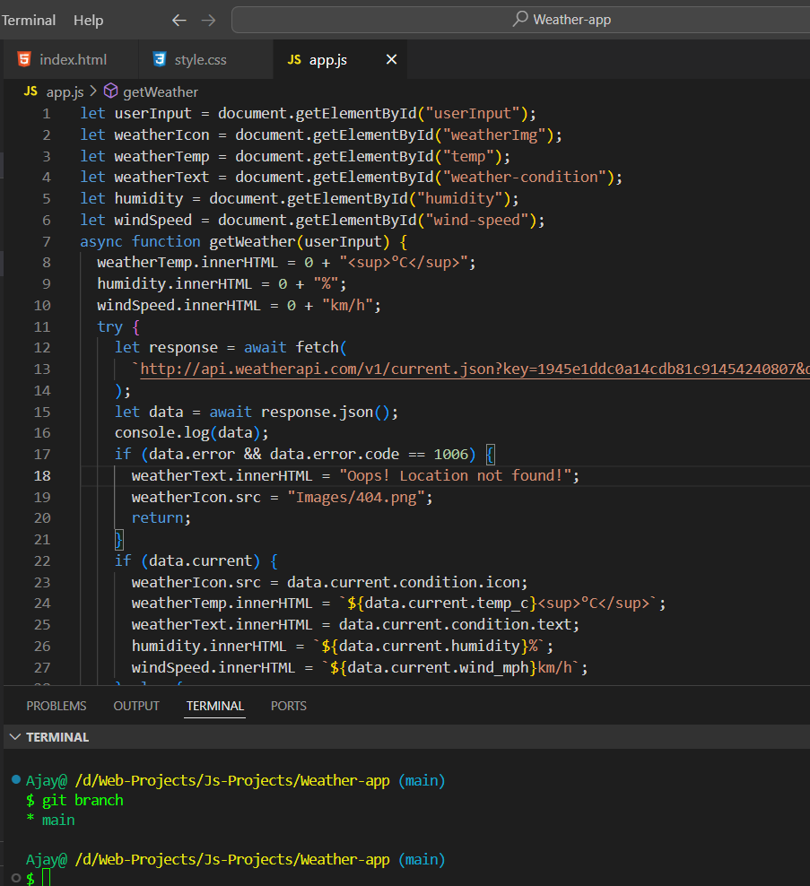This screenshot has height=886, width=810.
Task: Click app.js in the breadcrumb
Action: pyautogui.click(x=65, y=91)
